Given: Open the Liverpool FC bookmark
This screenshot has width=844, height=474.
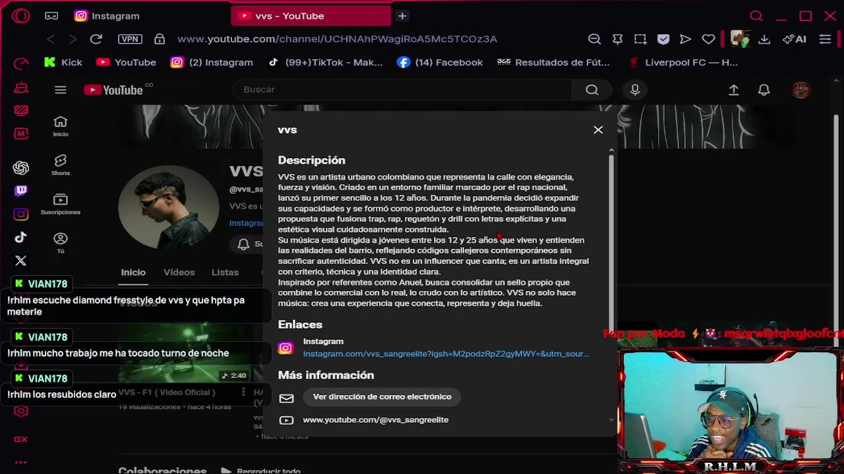Looking at the screenshot, I should coord(683,62).
